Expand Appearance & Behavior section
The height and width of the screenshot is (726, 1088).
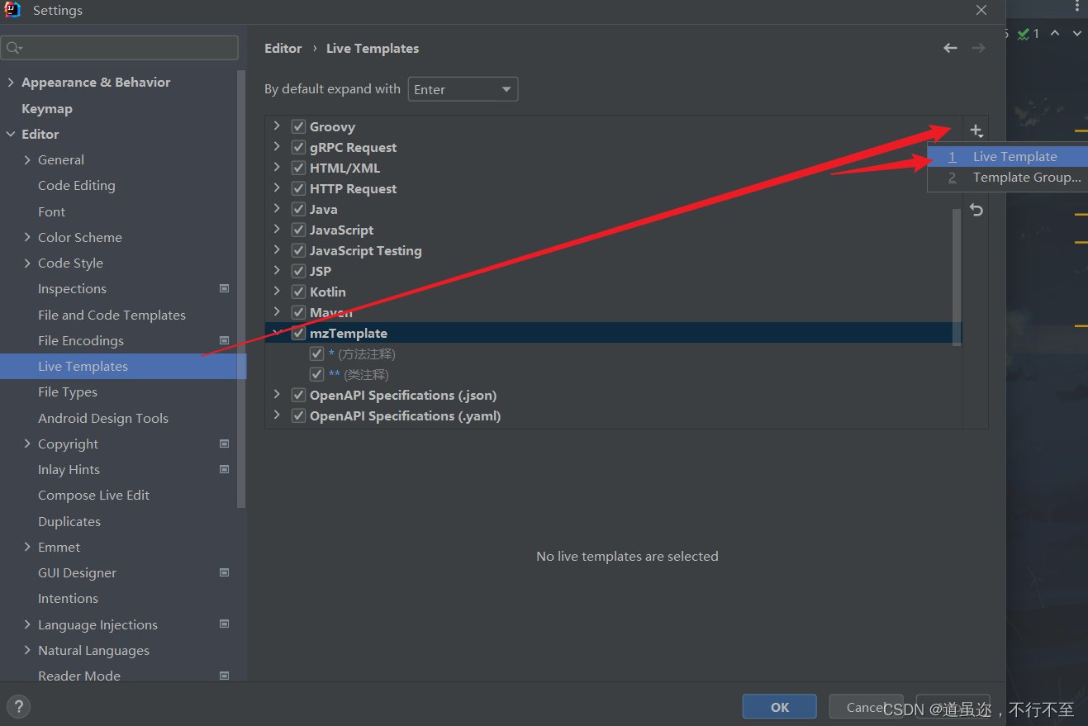[11, 82]
